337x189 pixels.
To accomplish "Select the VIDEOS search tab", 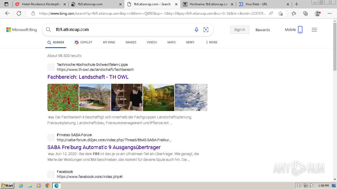I will (152, 42).
